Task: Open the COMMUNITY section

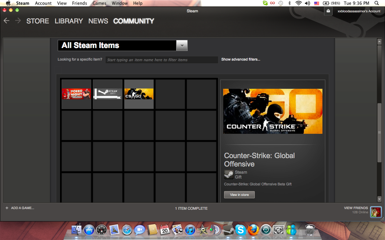Action: (x=134, y=21)
